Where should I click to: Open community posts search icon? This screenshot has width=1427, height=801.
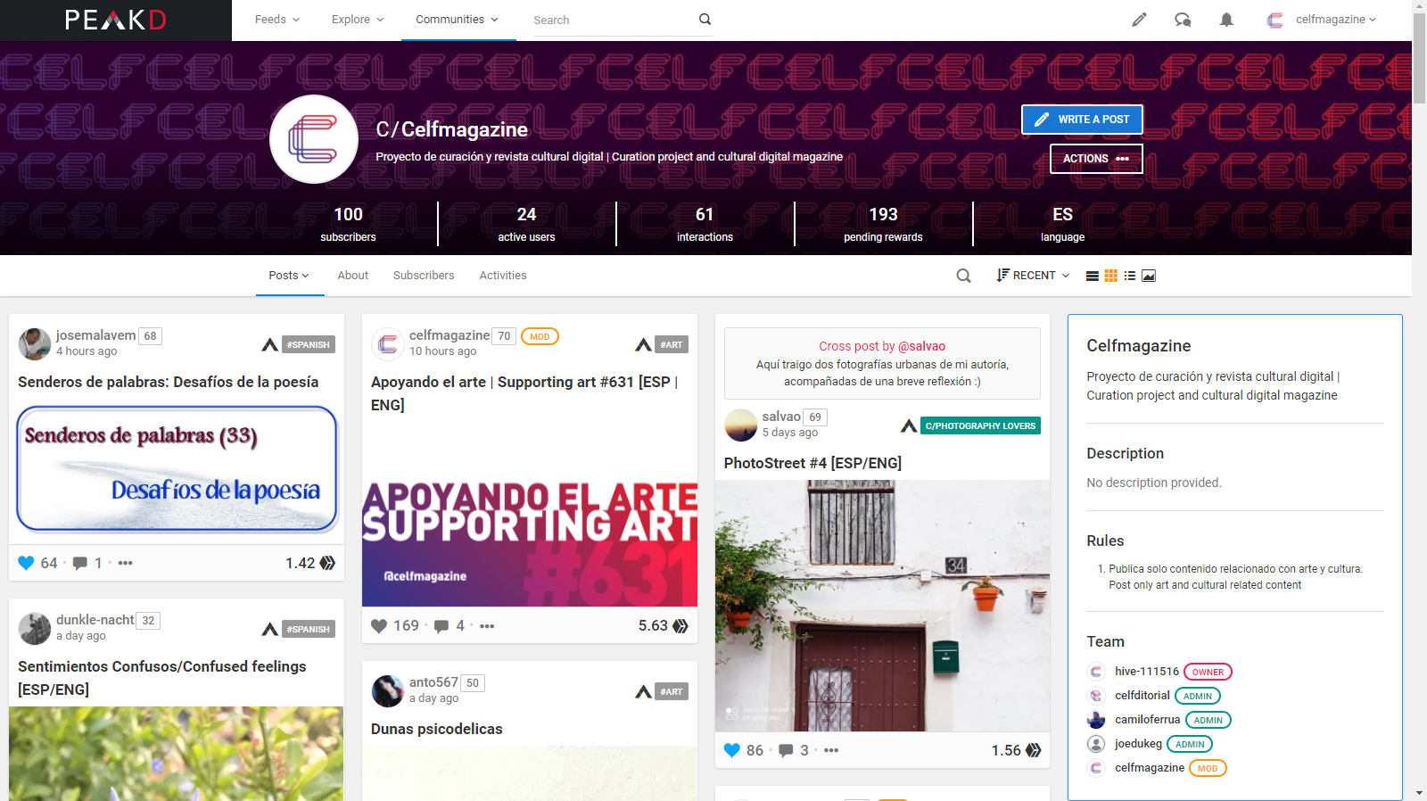963,276
